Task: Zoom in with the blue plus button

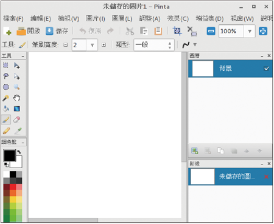Action: pos(263,31)
